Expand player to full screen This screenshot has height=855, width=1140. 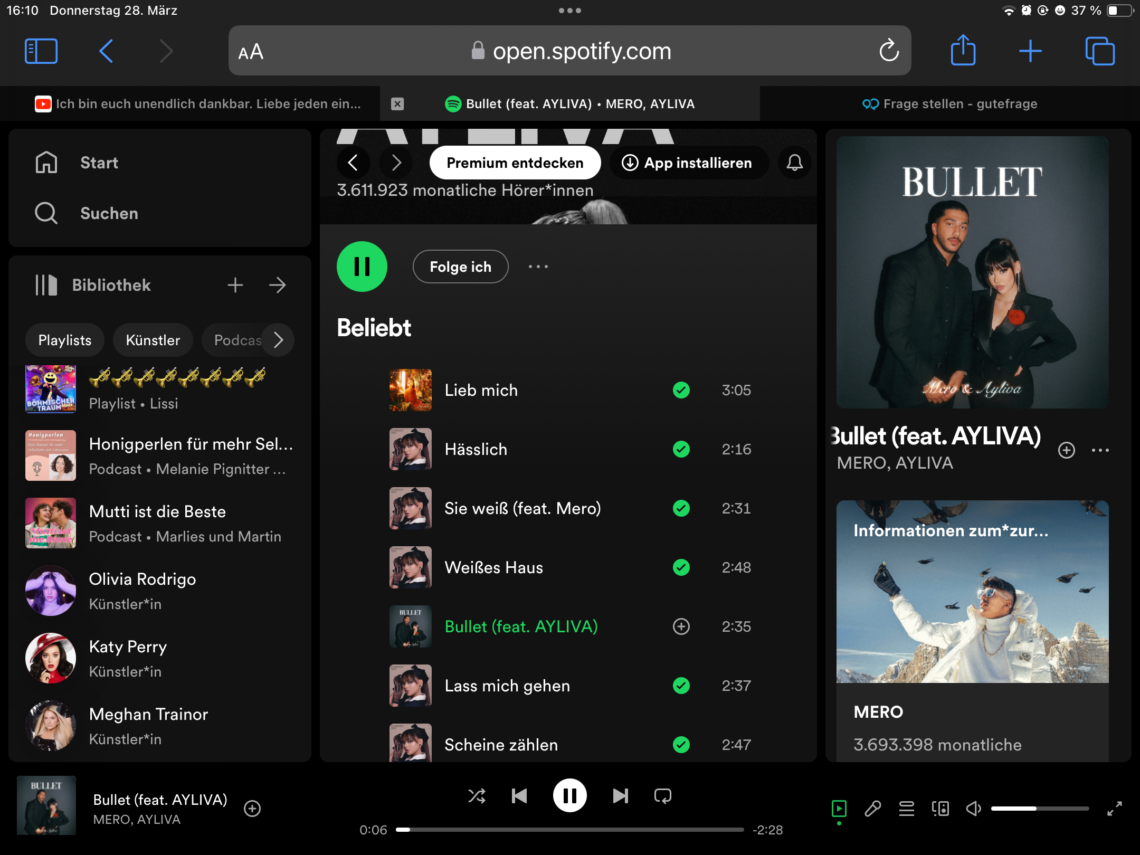(1114, 809)
